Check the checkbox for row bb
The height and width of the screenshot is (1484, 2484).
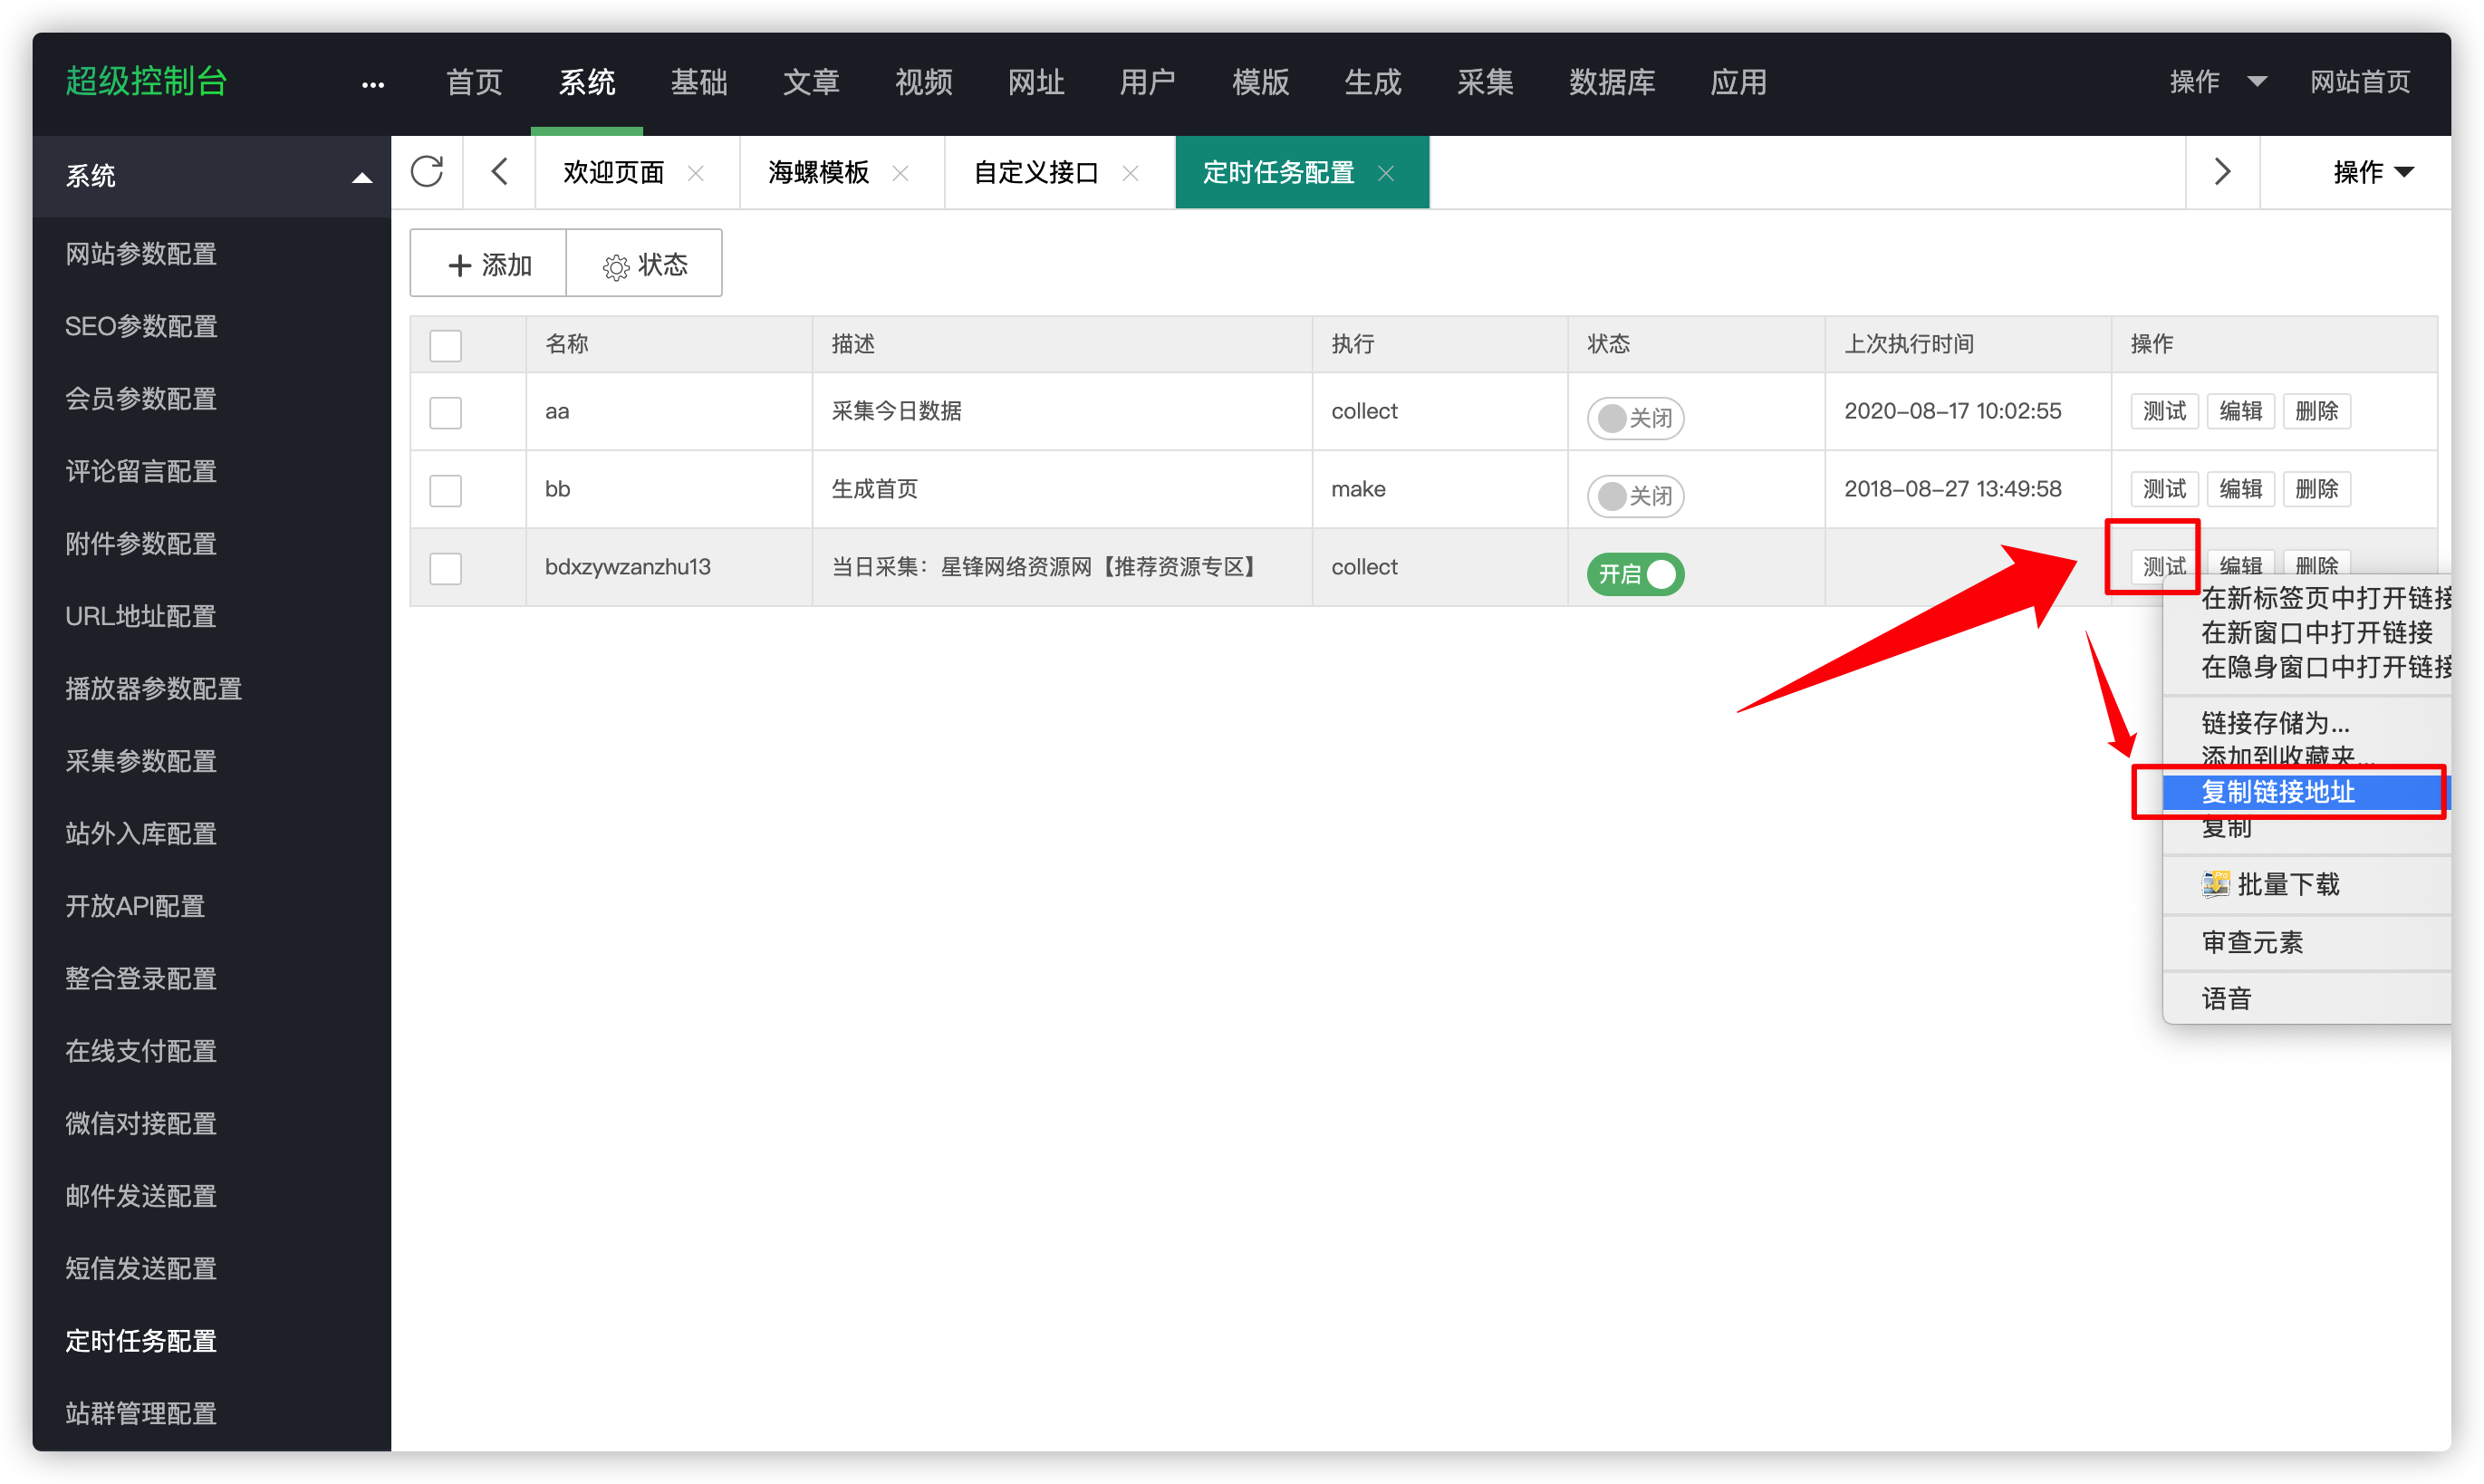click(446, 490)
